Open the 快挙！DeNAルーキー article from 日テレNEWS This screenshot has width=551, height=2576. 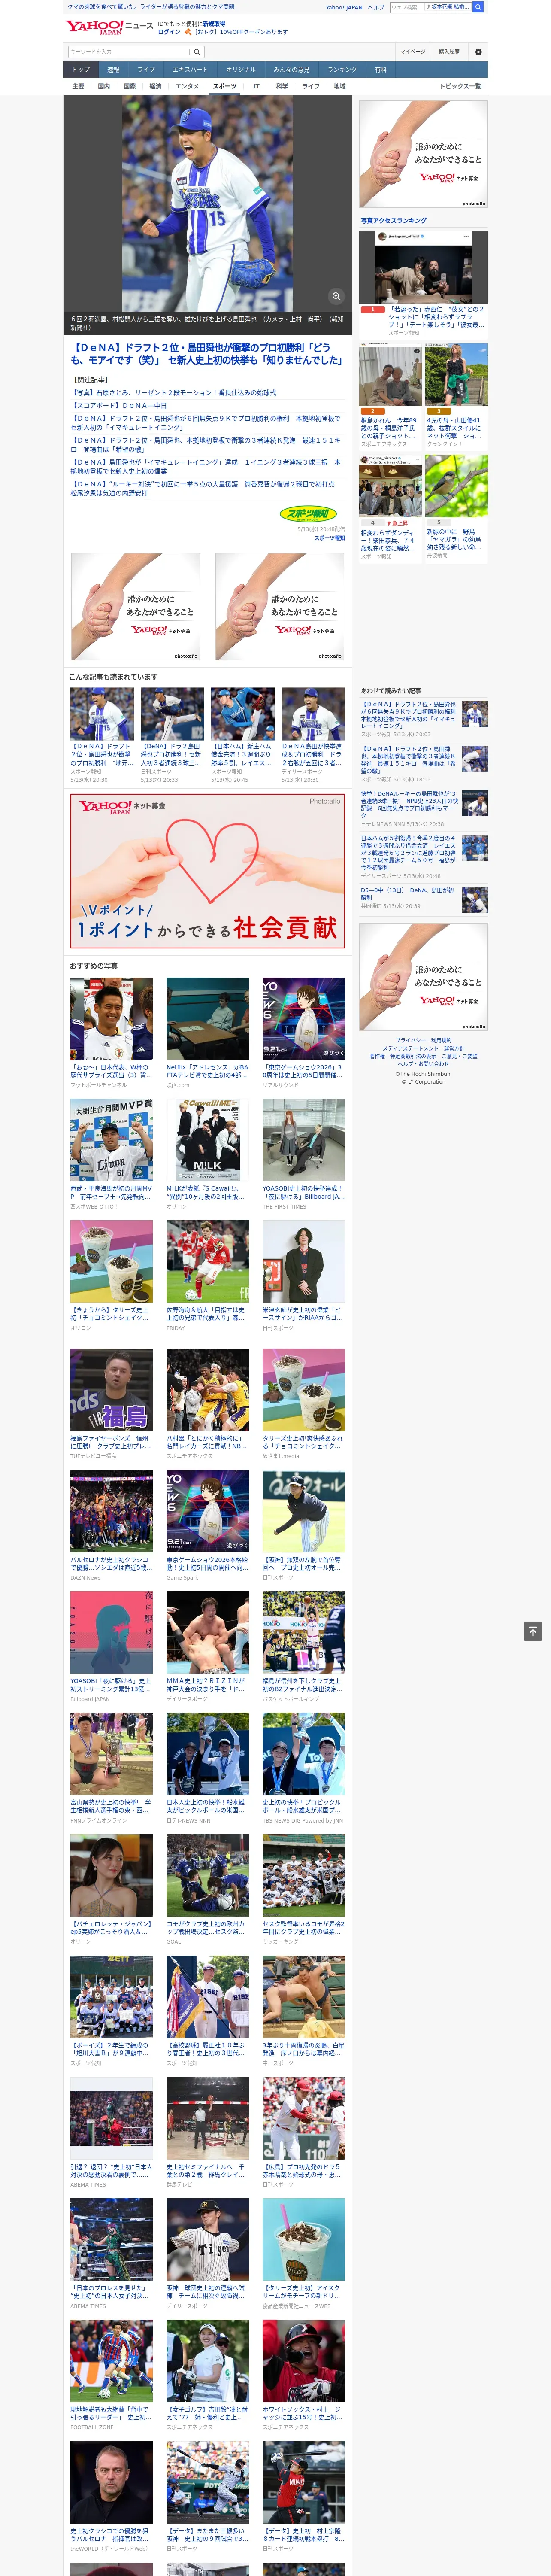point(409,805)
